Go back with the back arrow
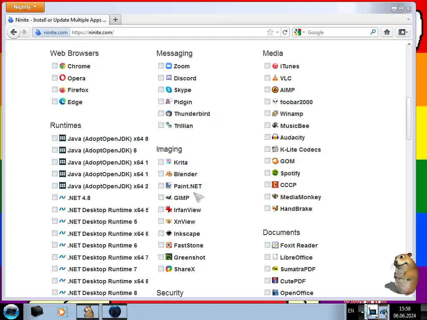 pos(13,32)
